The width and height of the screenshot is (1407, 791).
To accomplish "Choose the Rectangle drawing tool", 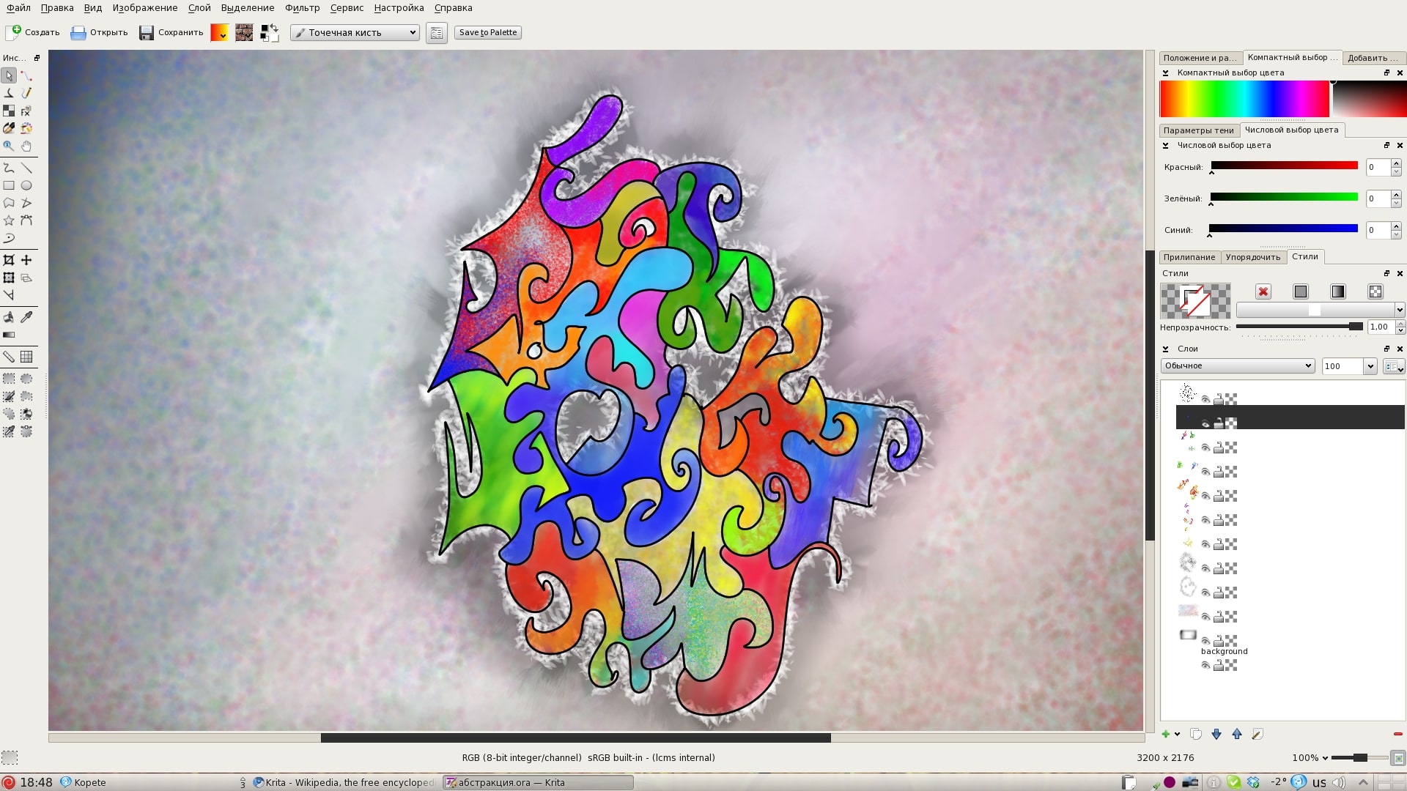I will (x=9, y=185).
